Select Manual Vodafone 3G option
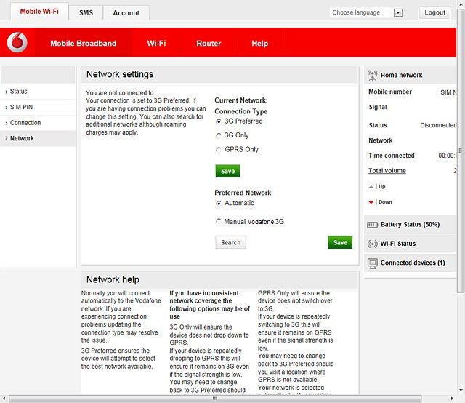 click(219, 221)
